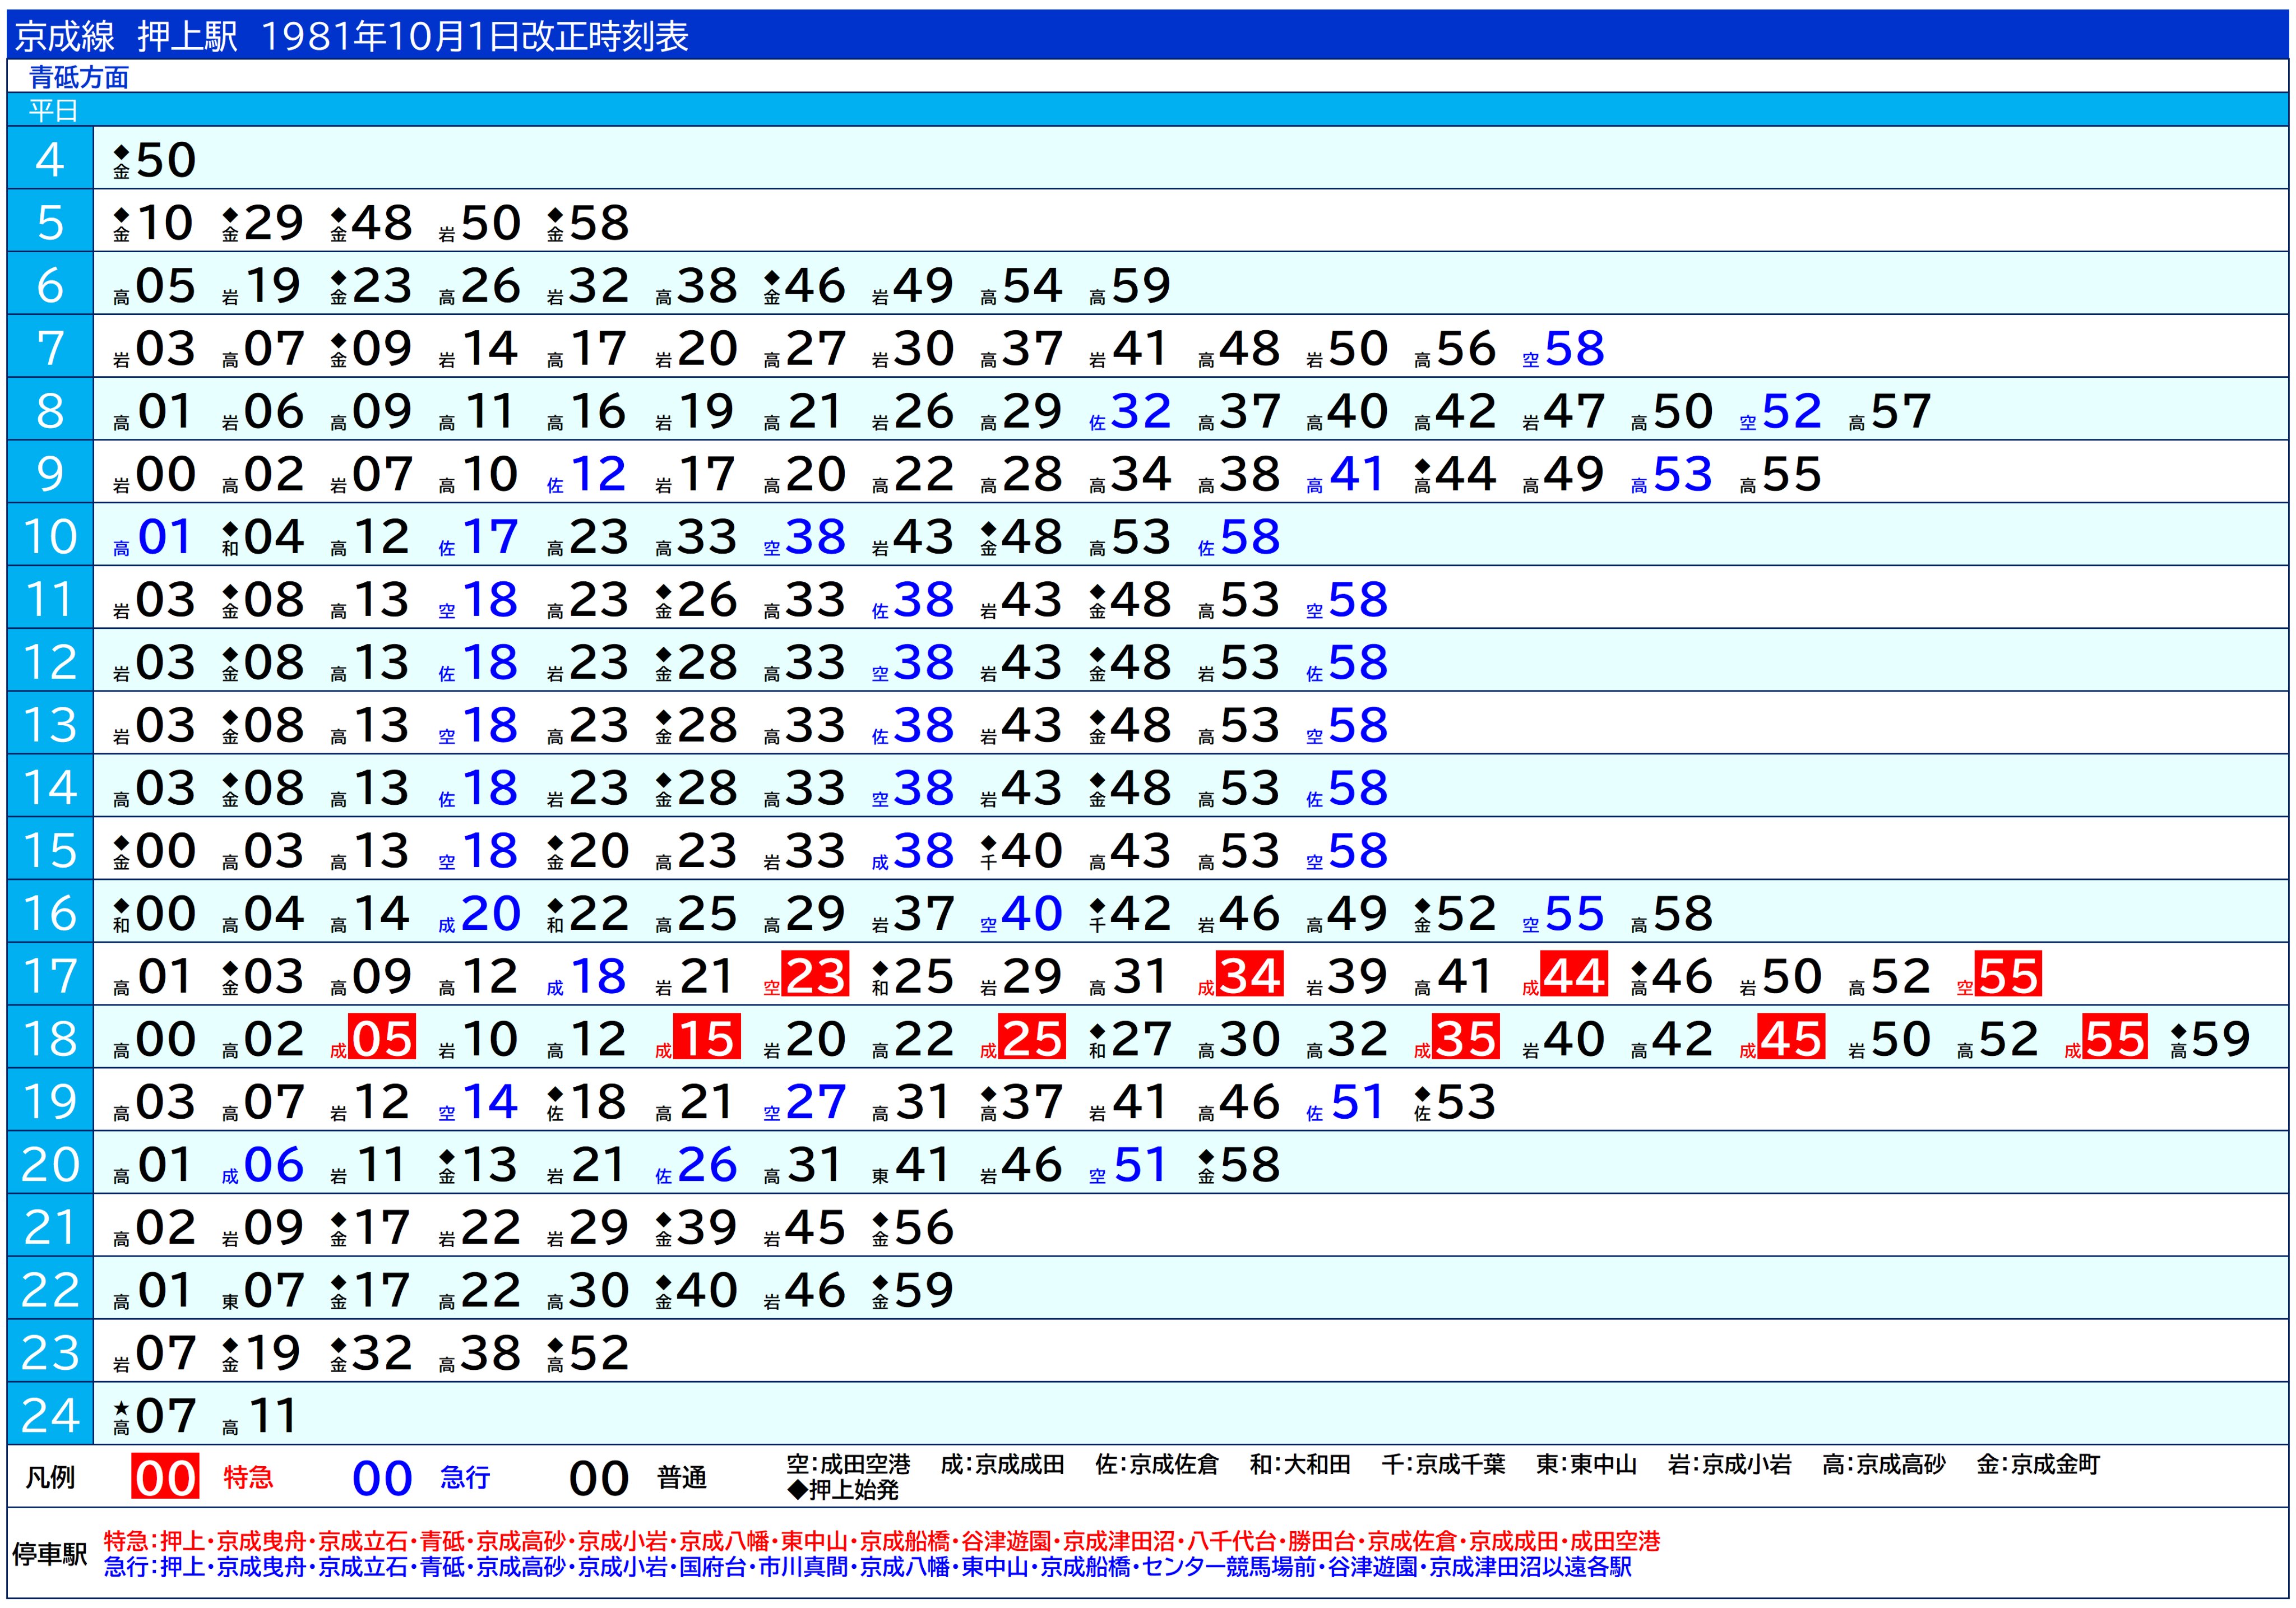The width and height of the screenshot is (2296, 1608).
Task: Click the blue 成38 express in hour 15 row
Action: (x=913, y=851)
